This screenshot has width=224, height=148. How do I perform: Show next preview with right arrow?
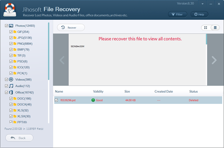214,60
